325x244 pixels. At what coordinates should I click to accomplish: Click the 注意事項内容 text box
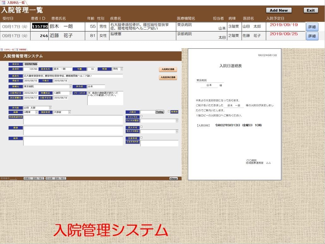159,143
